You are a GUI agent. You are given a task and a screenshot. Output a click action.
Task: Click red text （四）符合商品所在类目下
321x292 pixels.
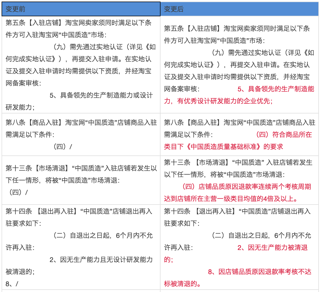pos(238,140)
